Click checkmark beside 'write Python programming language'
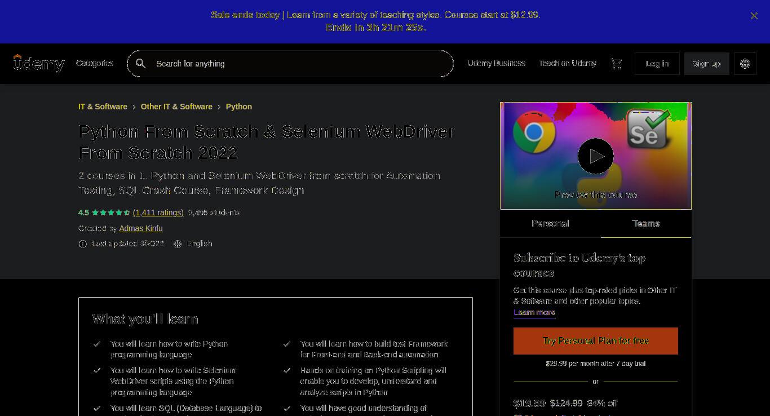Viewport: 770px width, 416px height. (97, 344)
